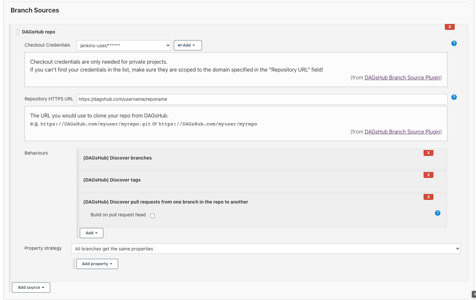Open the Property strategy selector
Image resolution: width=476 pixels, height=300 pixels.
(266, 248)
